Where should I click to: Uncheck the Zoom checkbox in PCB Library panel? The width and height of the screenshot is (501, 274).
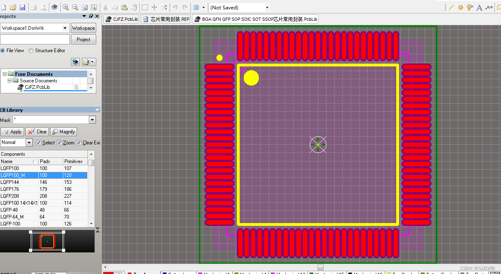60,143
